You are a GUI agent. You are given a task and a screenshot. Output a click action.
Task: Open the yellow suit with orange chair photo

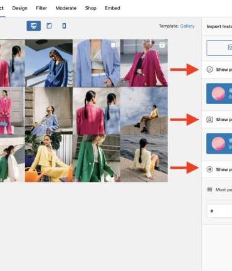point(49,158)
